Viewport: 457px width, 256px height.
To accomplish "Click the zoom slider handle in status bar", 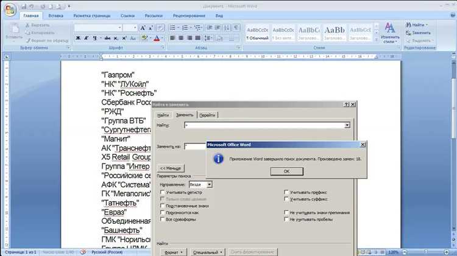I will (x=426, y=252).
